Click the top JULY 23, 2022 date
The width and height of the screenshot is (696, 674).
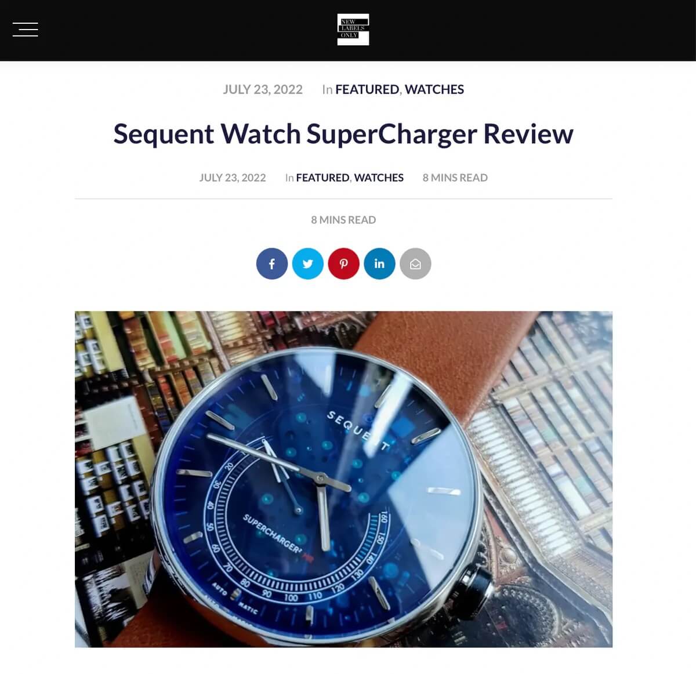[x=263, y=89]
